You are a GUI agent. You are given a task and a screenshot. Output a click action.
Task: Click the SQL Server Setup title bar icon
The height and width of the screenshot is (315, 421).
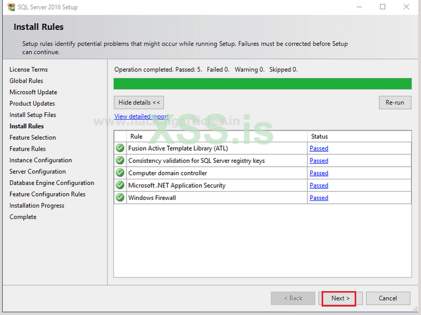[x=11, y=7]
